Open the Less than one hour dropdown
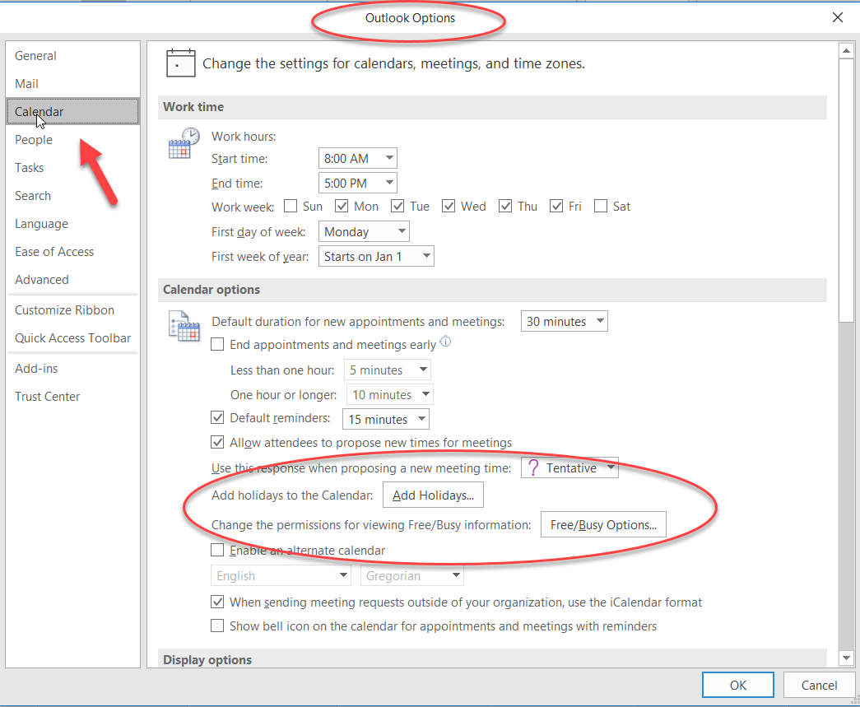The image size is (860, 707). (388, 370)
